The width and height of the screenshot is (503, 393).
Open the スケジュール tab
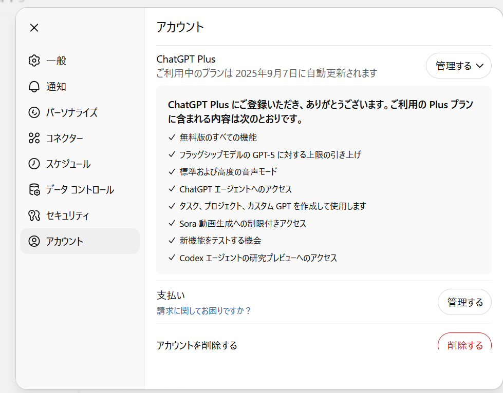[80, 164]
